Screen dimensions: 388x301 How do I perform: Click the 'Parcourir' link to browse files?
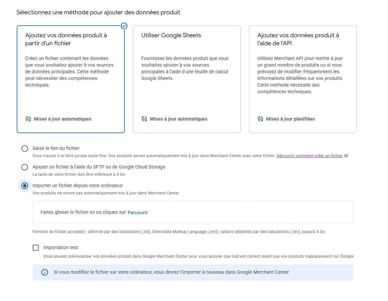coord(138,212)
